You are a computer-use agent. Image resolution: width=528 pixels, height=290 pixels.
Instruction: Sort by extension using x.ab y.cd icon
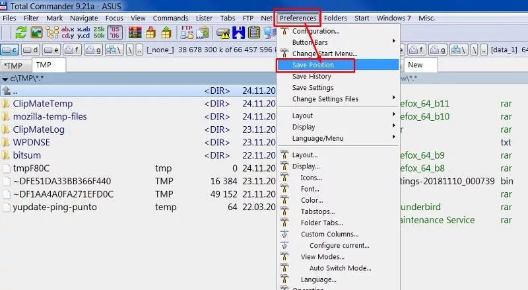(x=84, y=33)
